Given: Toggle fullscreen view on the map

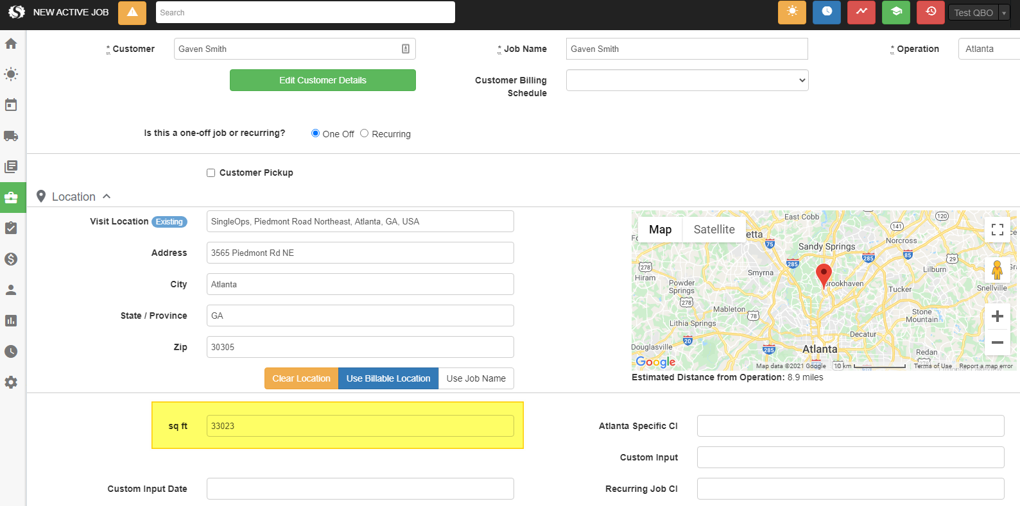Looking at the screenshot, I should pos(998,230).
